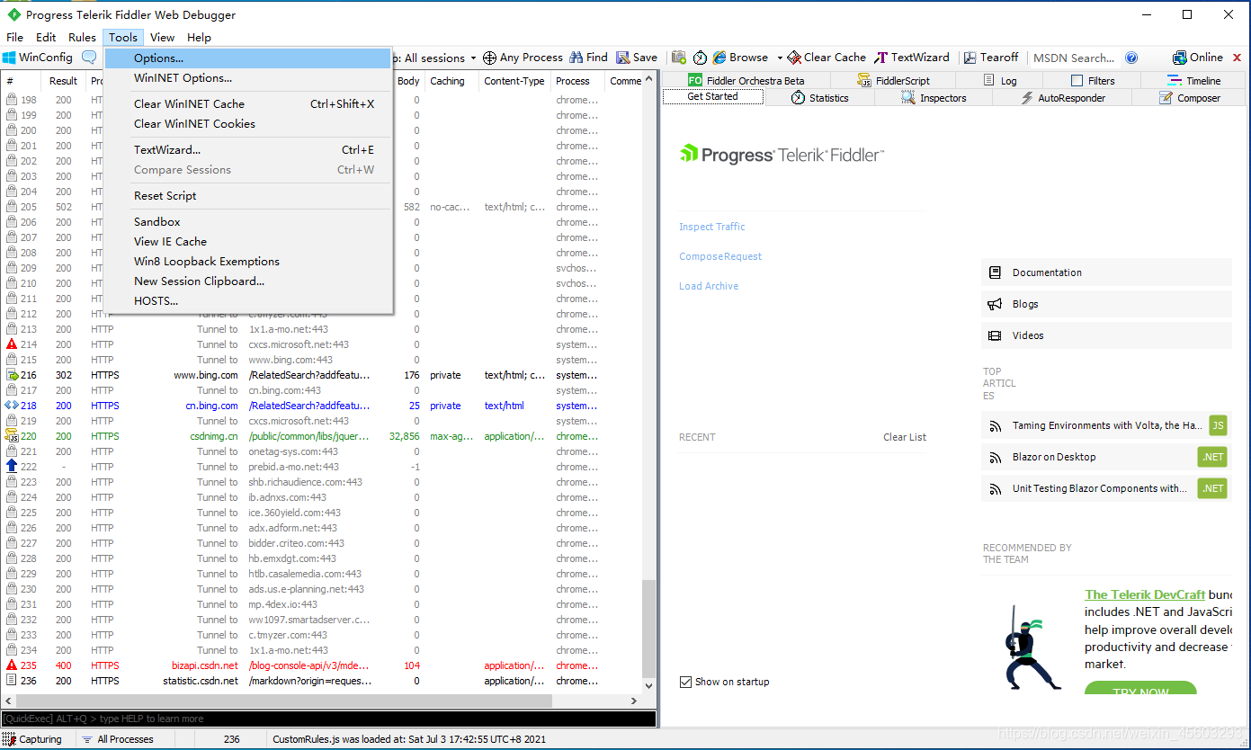The image size is (1251, 750).
Task: Choose TextWizard... from Tools menu
Action: (248, 150)
